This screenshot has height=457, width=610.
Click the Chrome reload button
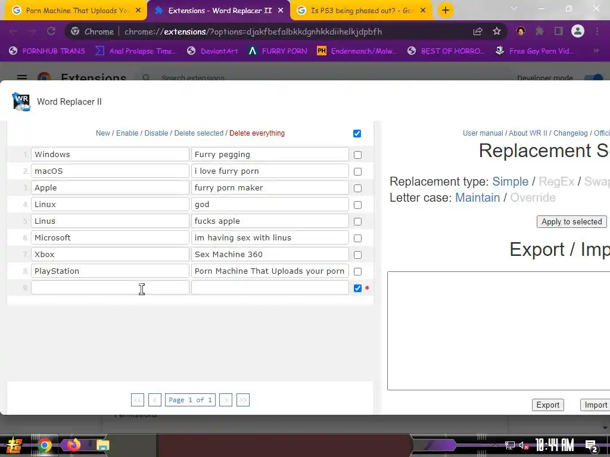tap(51, 32)
